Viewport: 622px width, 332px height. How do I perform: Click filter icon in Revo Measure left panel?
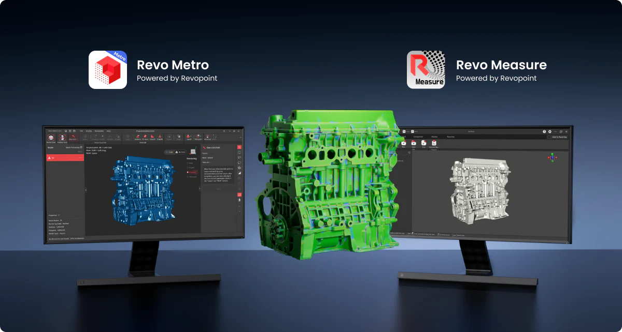pos(409,153)
